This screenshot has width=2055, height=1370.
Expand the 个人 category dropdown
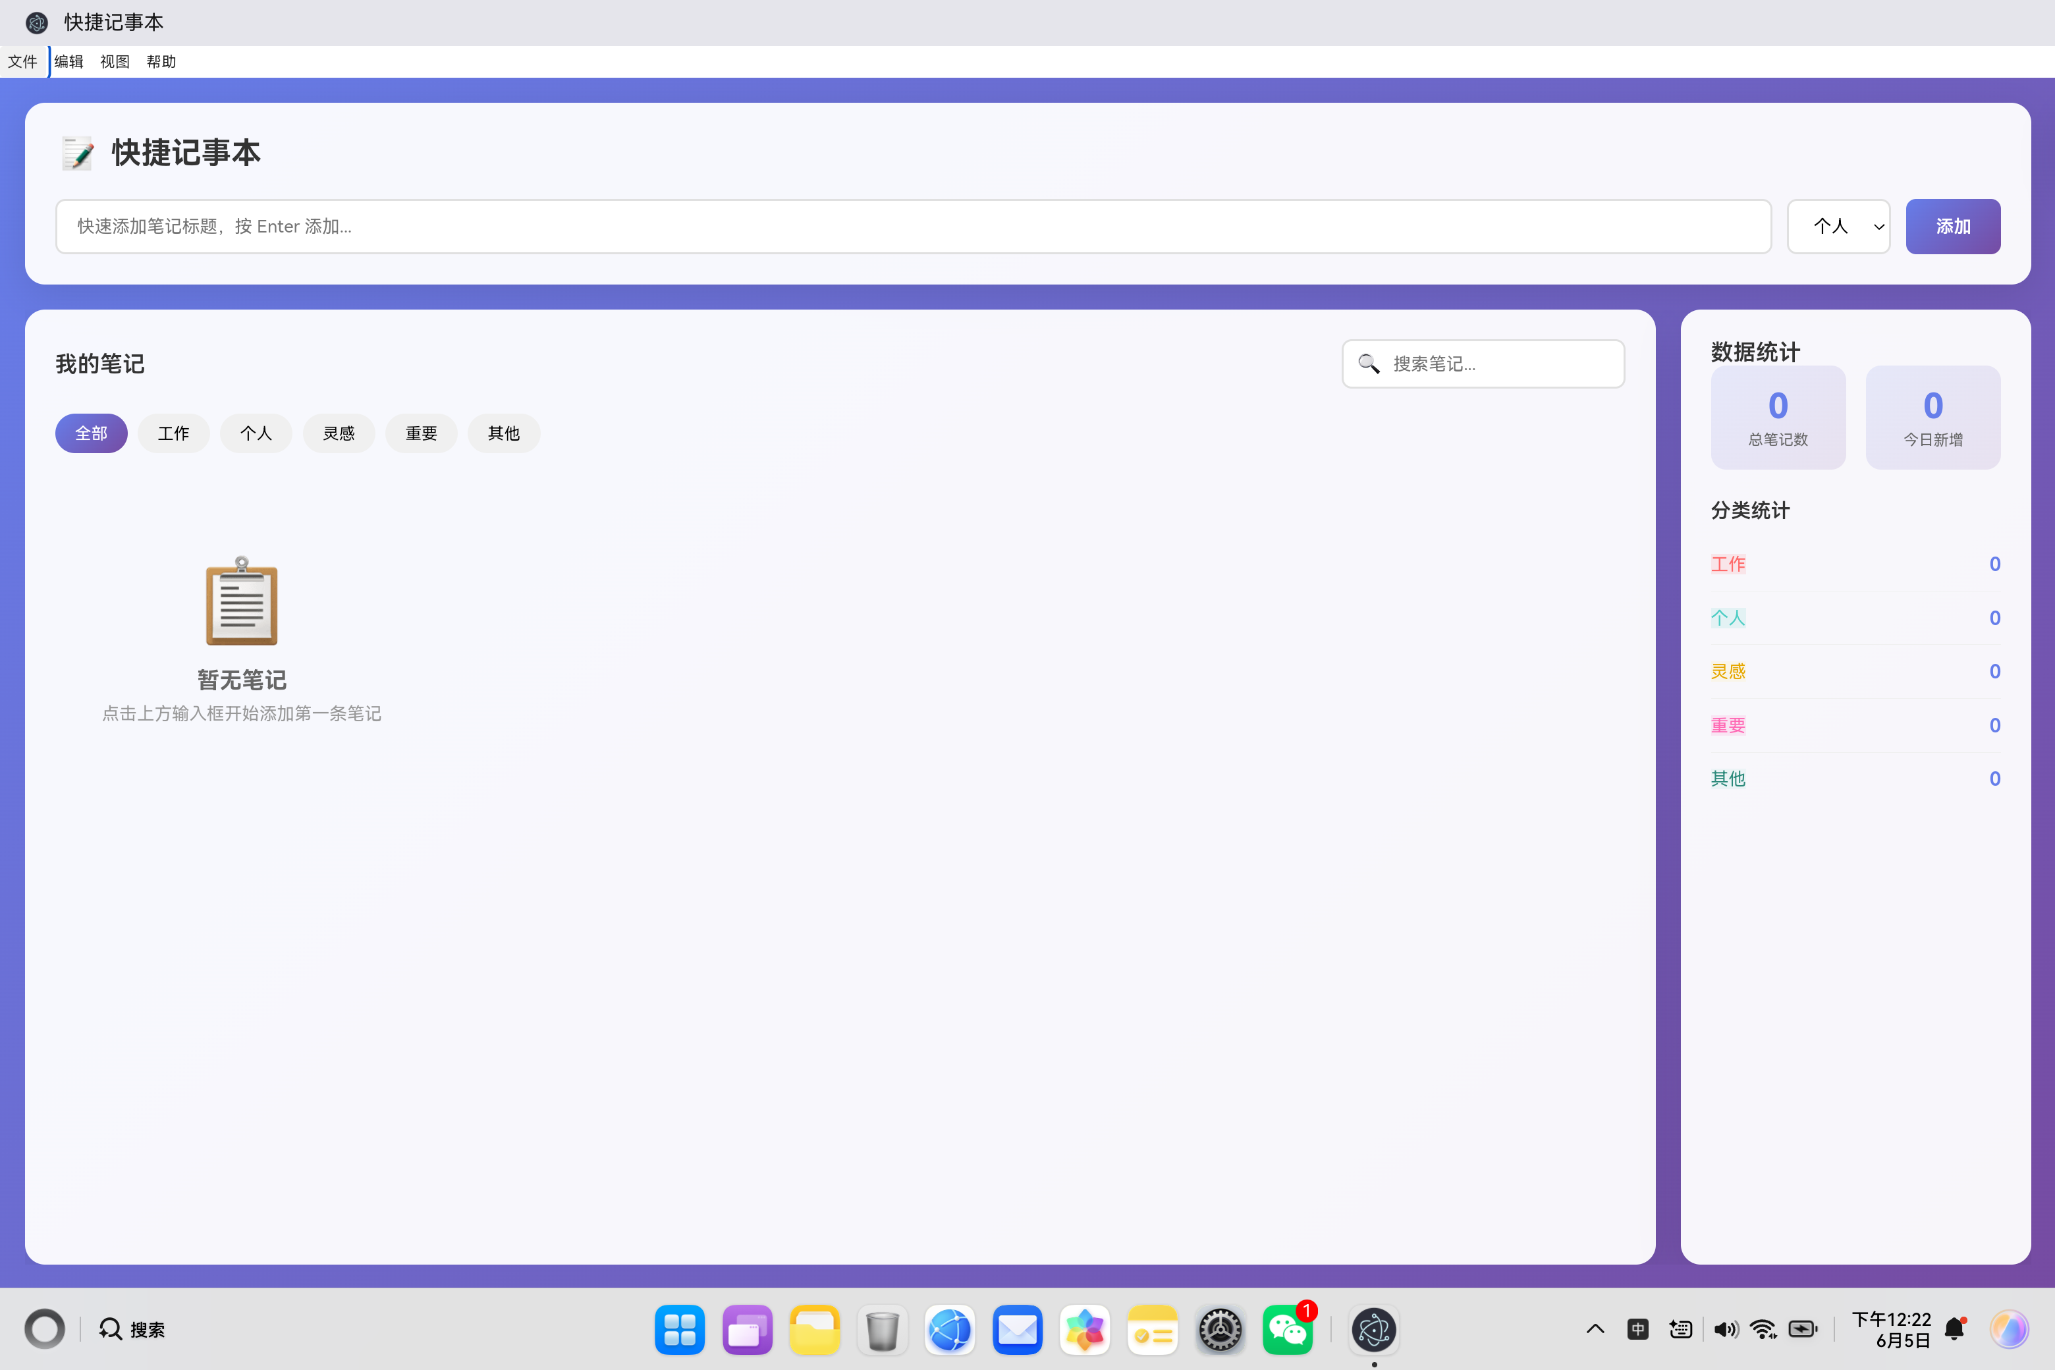click(x=1838, y=227)
